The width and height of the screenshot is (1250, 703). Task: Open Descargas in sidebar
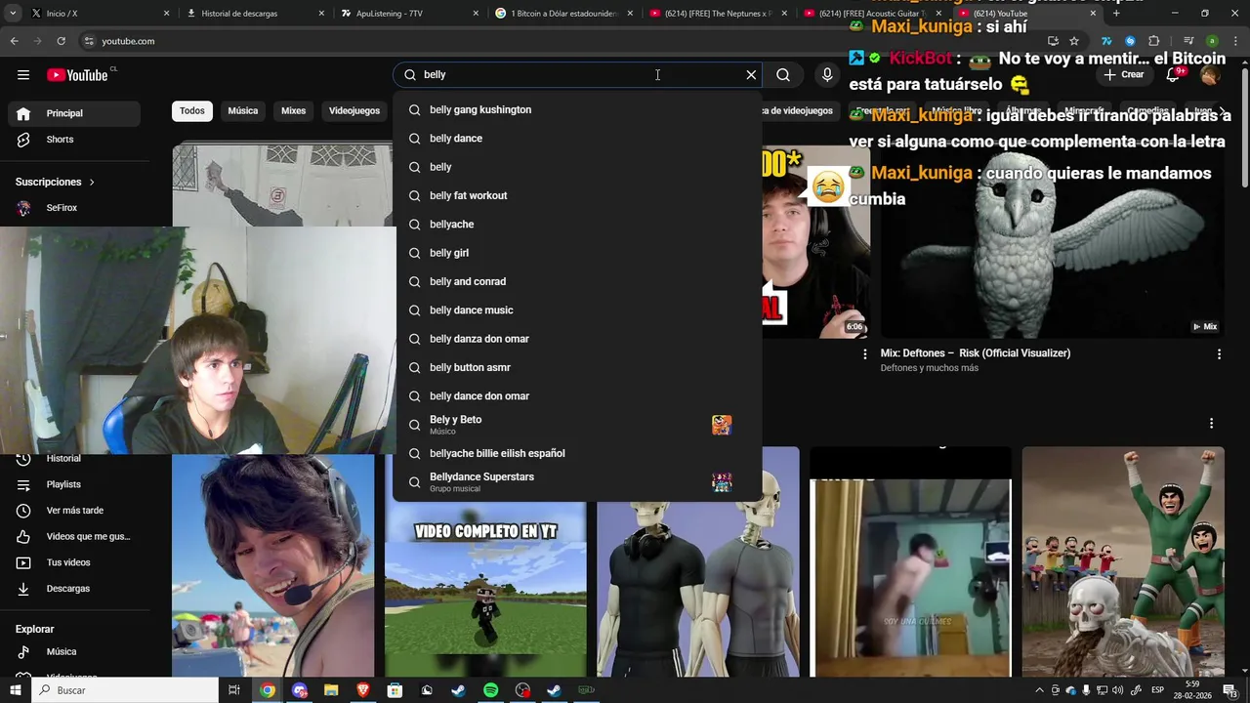(x=74, y=589)
